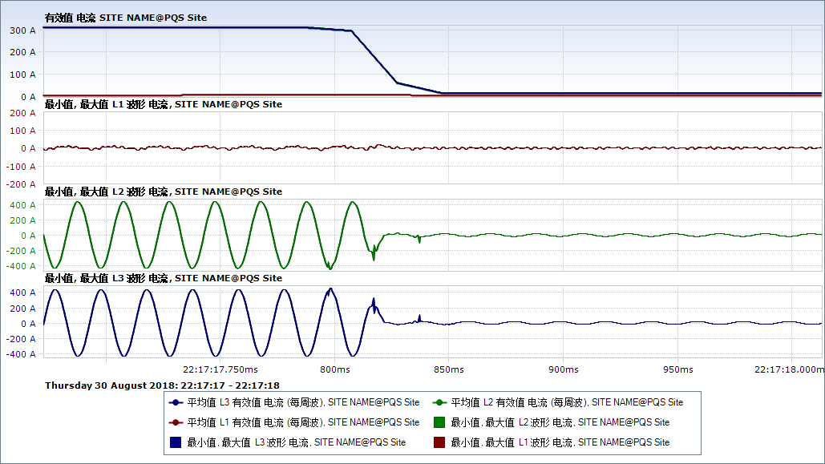This screenshot has width=825, height=464.
Task: Click the dark red L1 RMS legend marker
Action: 176,422
